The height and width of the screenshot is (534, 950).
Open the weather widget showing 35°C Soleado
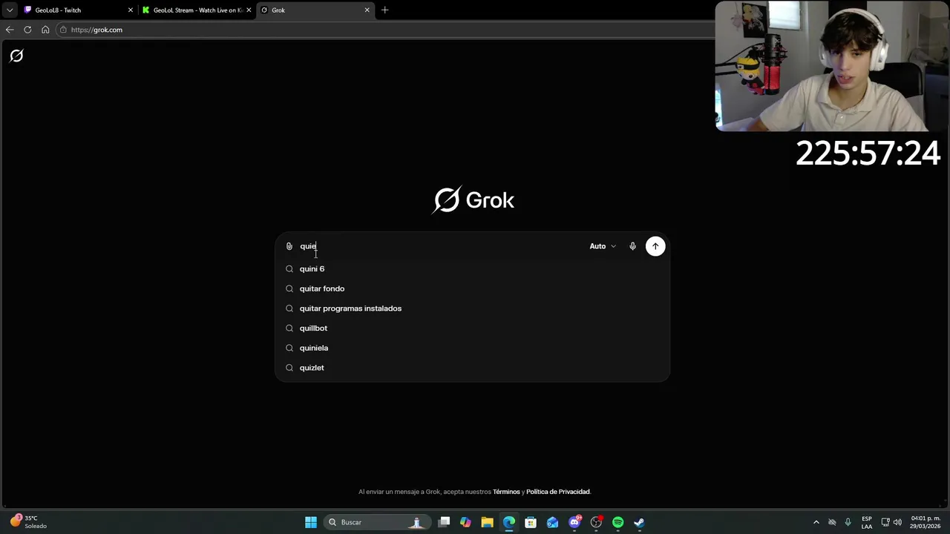[28, 522]
